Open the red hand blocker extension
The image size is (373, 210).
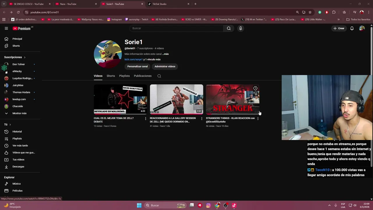(x=327, y=12)
